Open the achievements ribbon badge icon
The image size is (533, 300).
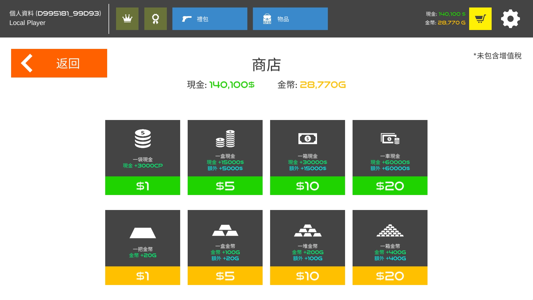pos(155,19)
